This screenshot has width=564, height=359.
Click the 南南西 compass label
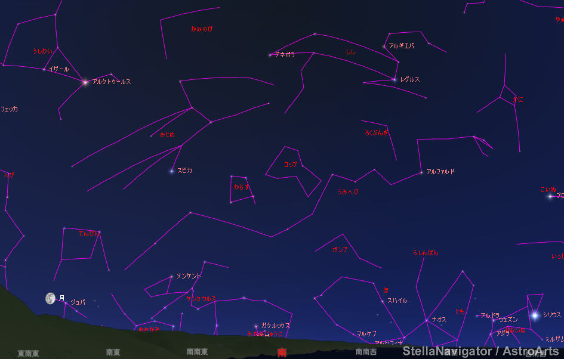pos(366,352)
